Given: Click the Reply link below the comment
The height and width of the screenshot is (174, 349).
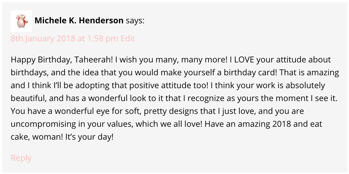Looking at the screenshot, I should [21, 157].
